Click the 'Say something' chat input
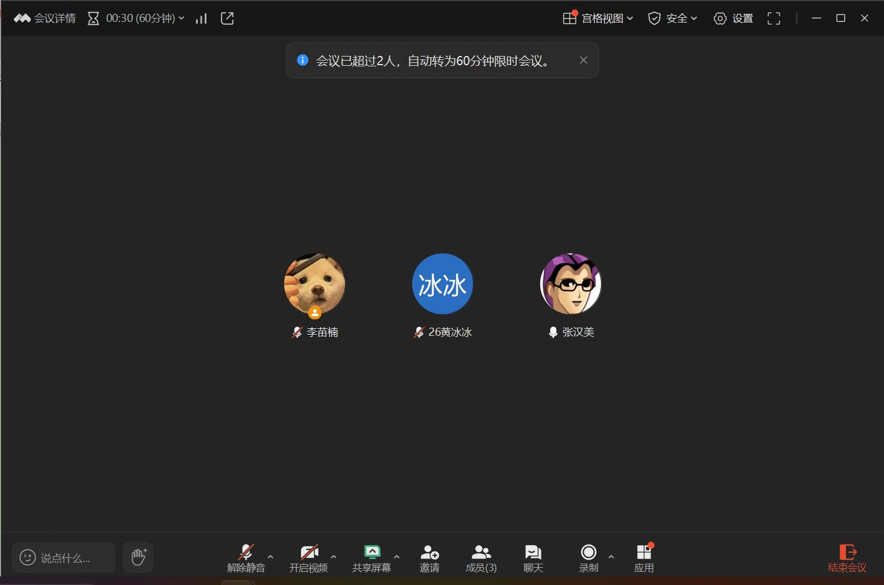The image size is (884, 585). [64, 558]
